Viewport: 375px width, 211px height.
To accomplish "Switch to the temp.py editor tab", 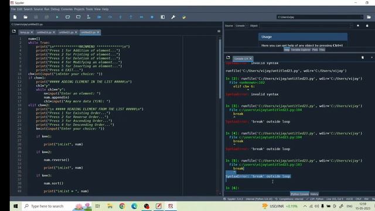I will point(25,32).
